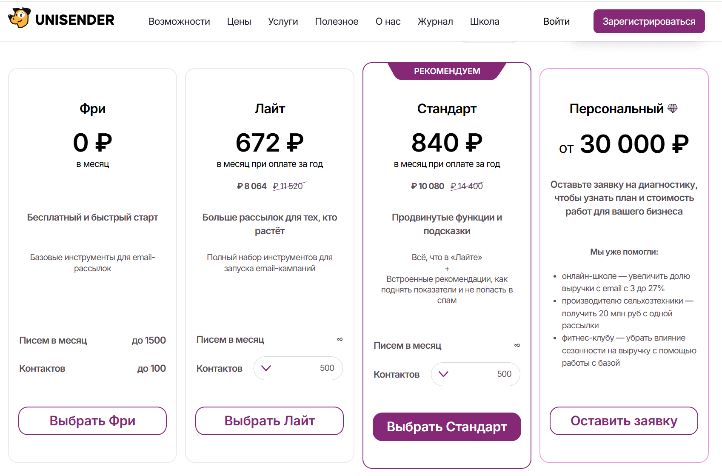
Task: Click the diamond icon next to Персональный
Action: click(x=672, y=108)
